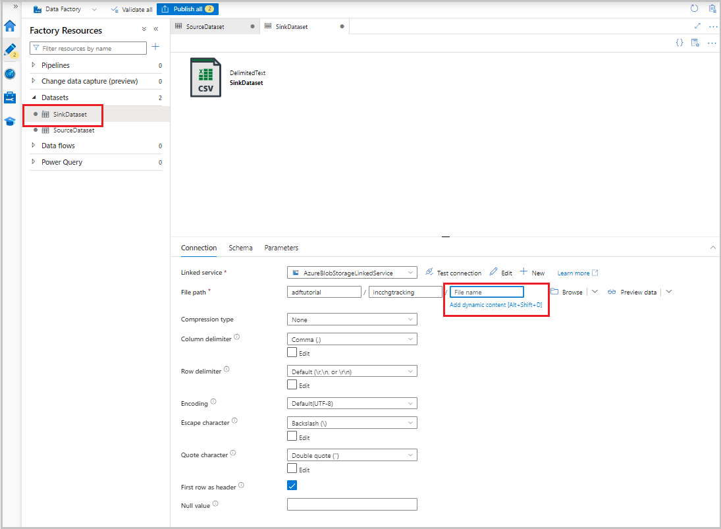Open the Monitor gauge icon
Viewport: 721px width, 529px height.
[x=10, y=74]
